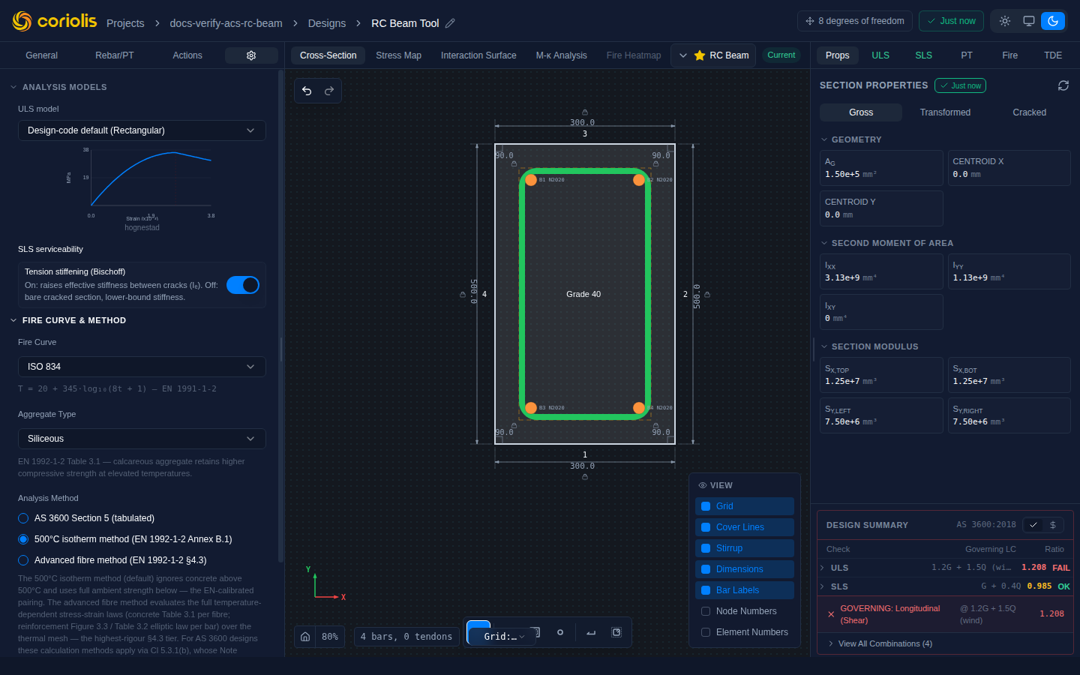
Task: Click the red X governing failure icon
Action: pos(831,614)
